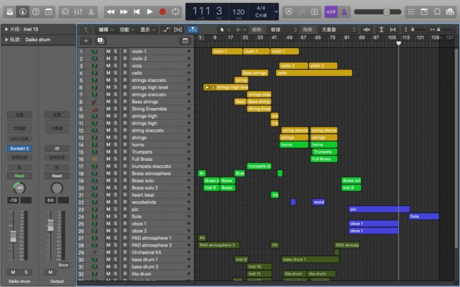
Task: Select the green Full Brass region
Action: coord(324,159)
